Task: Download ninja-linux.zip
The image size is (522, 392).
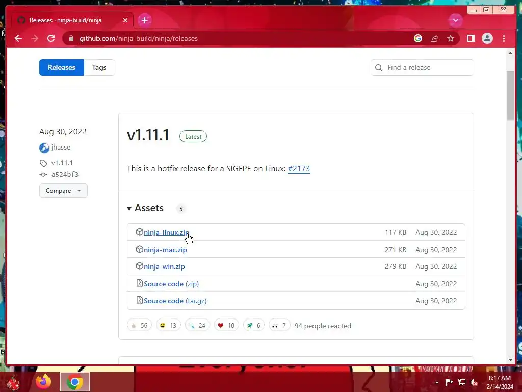Action: tap(166, 233)
